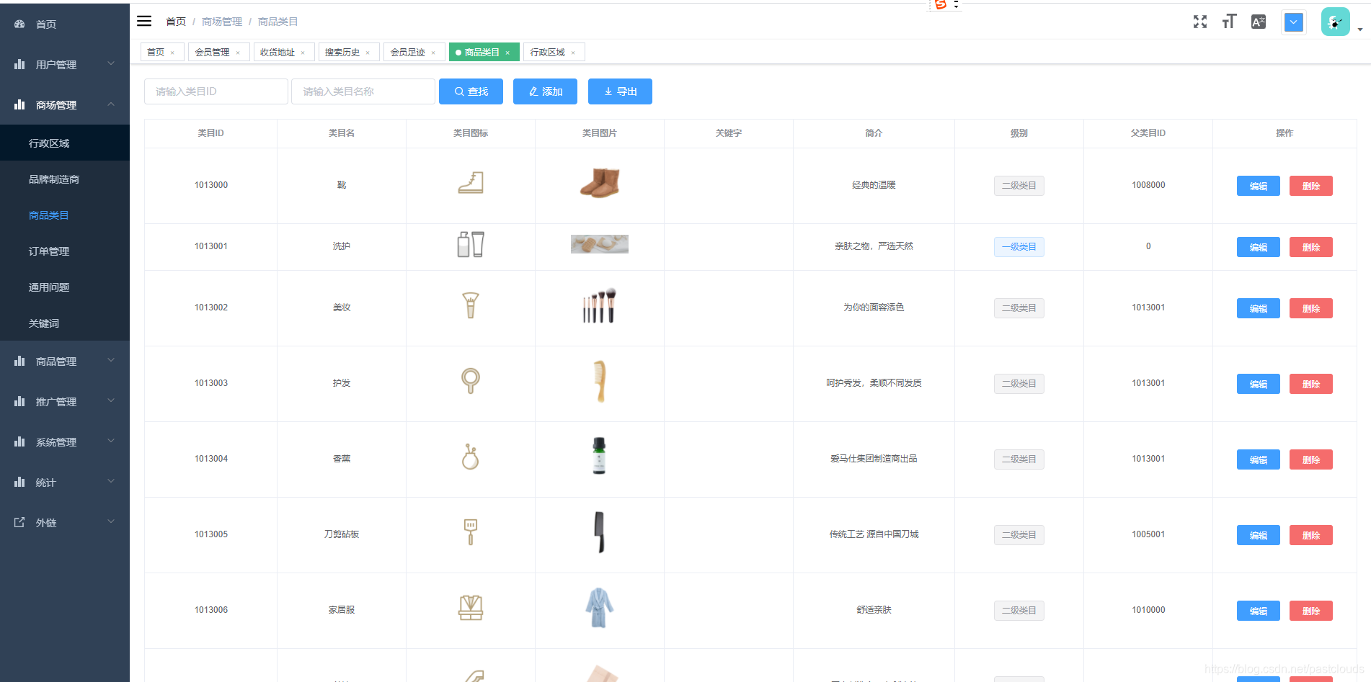Image resolution: width=1371 pixels, height=682 pixels.
Task: Click the 首页 breadcrumb link
Action: click(x=176, y=22)
